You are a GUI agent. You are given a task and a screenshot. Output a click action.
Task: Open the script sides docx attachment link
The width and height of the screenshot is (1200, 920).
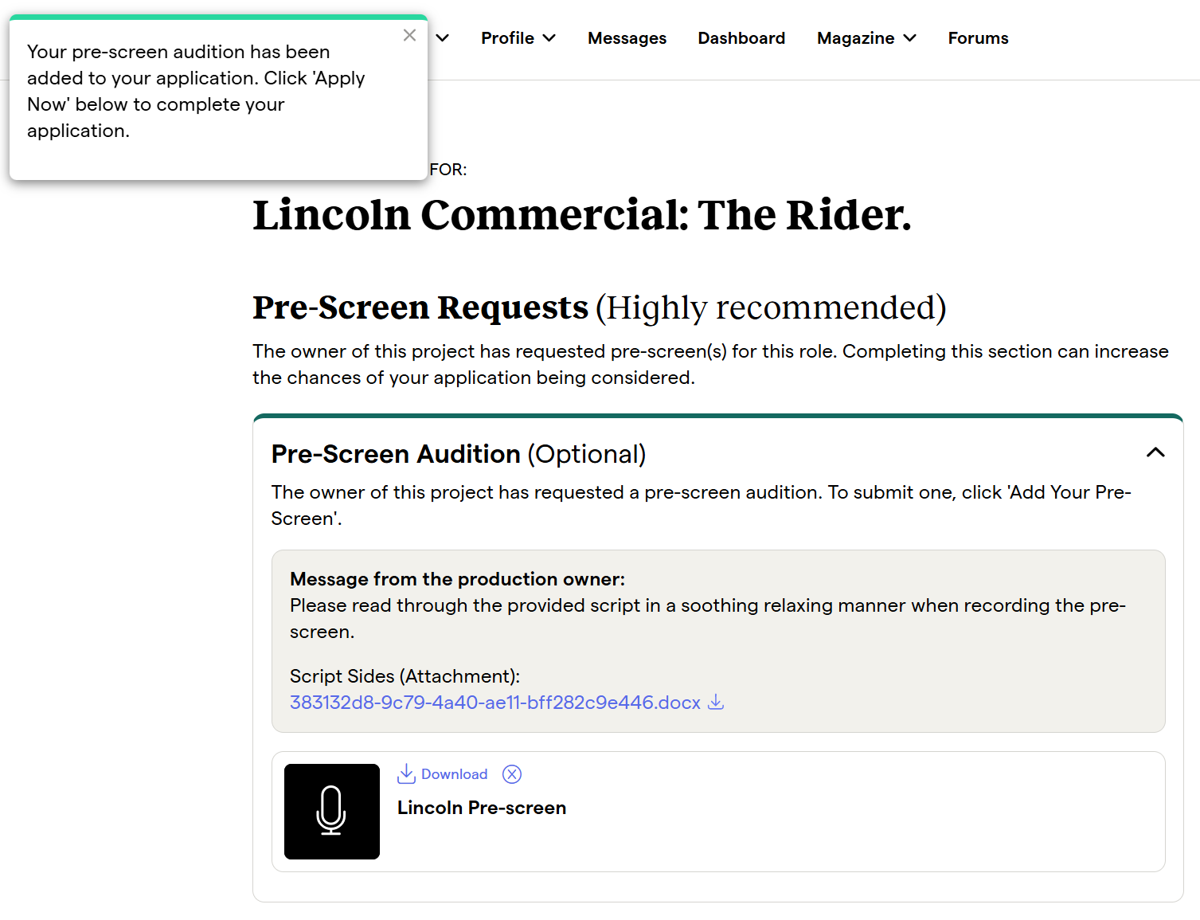point(495,703)
